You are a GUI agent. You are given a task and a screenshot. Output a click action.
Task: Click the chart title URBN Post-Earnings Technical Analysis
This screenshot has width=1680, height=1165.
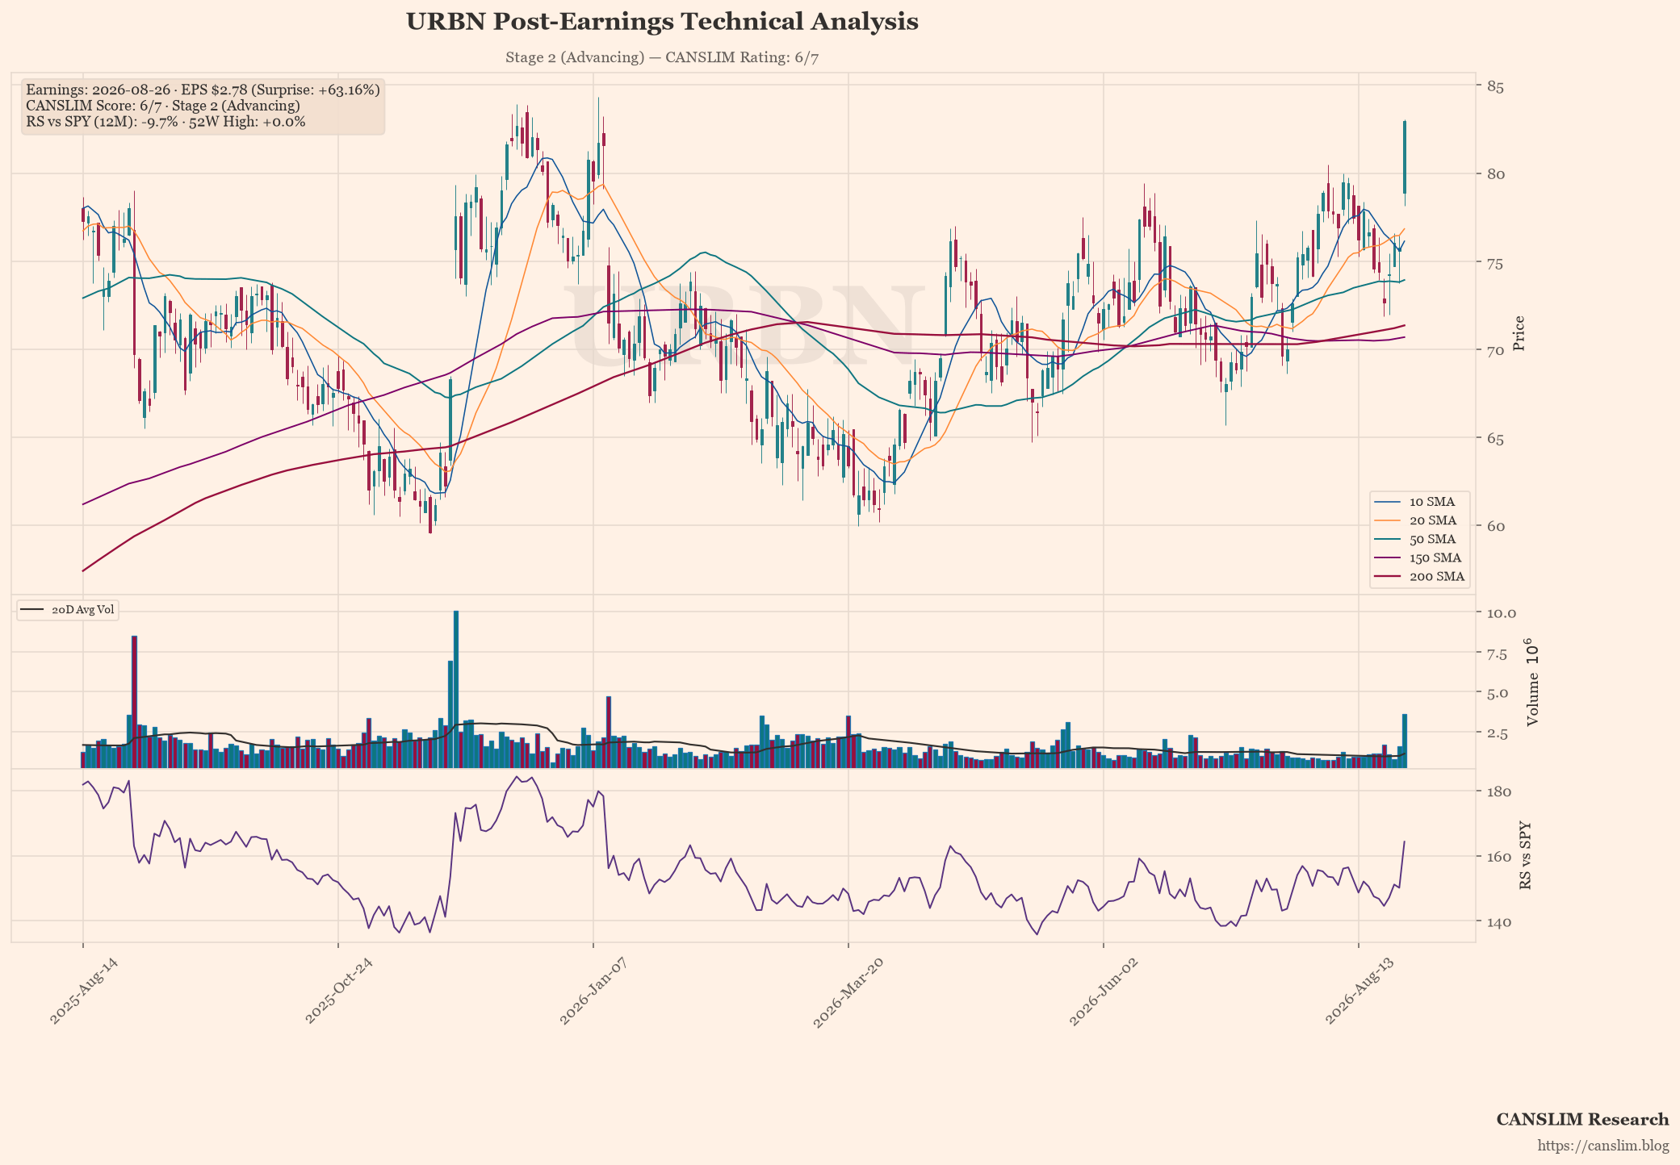662,22
